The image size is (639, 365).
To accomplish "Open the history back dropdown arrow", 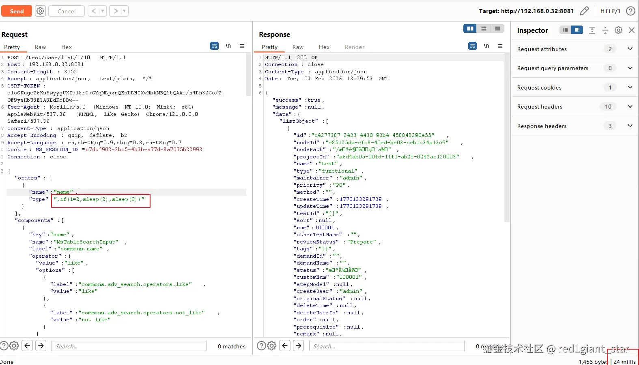I will [103, 11].
